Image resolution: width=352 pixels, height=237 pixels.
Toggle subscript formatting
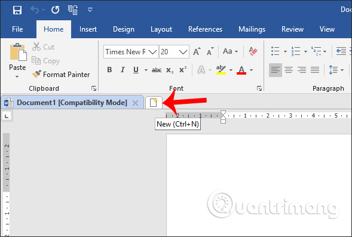(170, 70)
